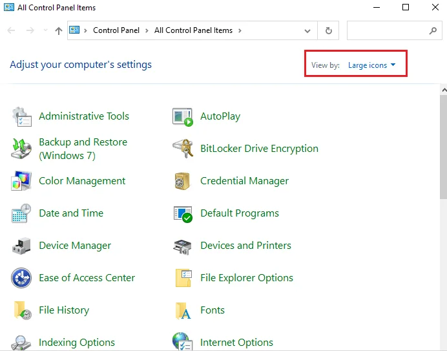Image resolution: width=447 pixels, height=351 pixels.
Task: Open the BitLocker Drive Encryption icon
Action: click(x=183, y=149)
